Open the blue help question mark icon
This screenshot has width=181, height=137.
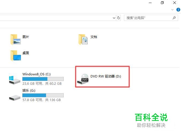178,10
